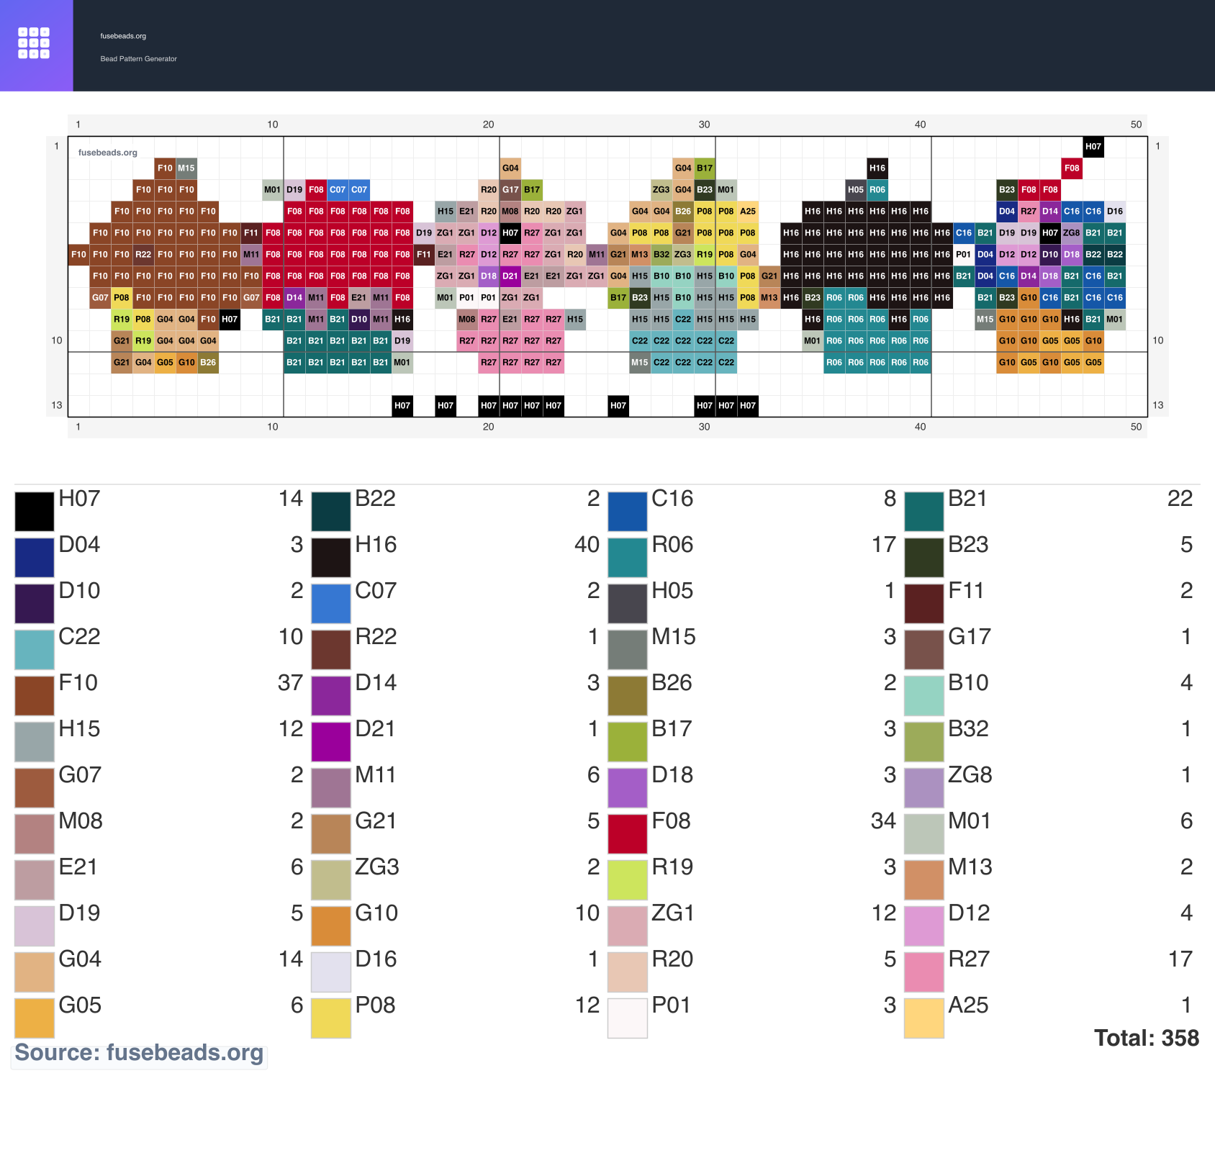
Task: Select the D16 pale lavender swatch
Action: point(331,972)
